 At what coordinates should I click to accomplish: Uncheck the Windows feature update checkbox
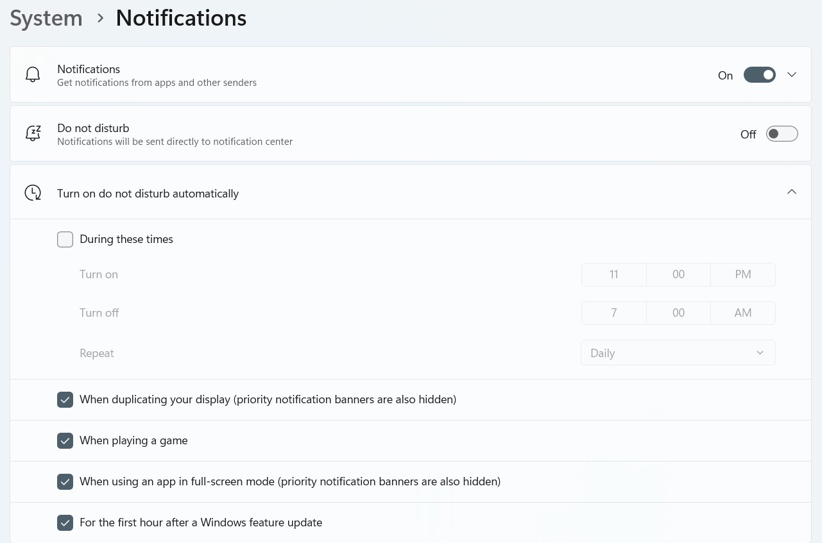tap(65, 523)
